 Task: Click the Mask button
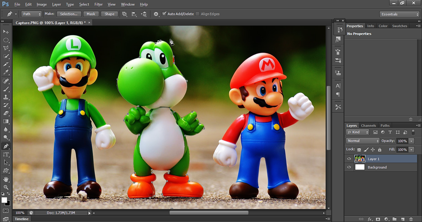(x=91, y=14)
